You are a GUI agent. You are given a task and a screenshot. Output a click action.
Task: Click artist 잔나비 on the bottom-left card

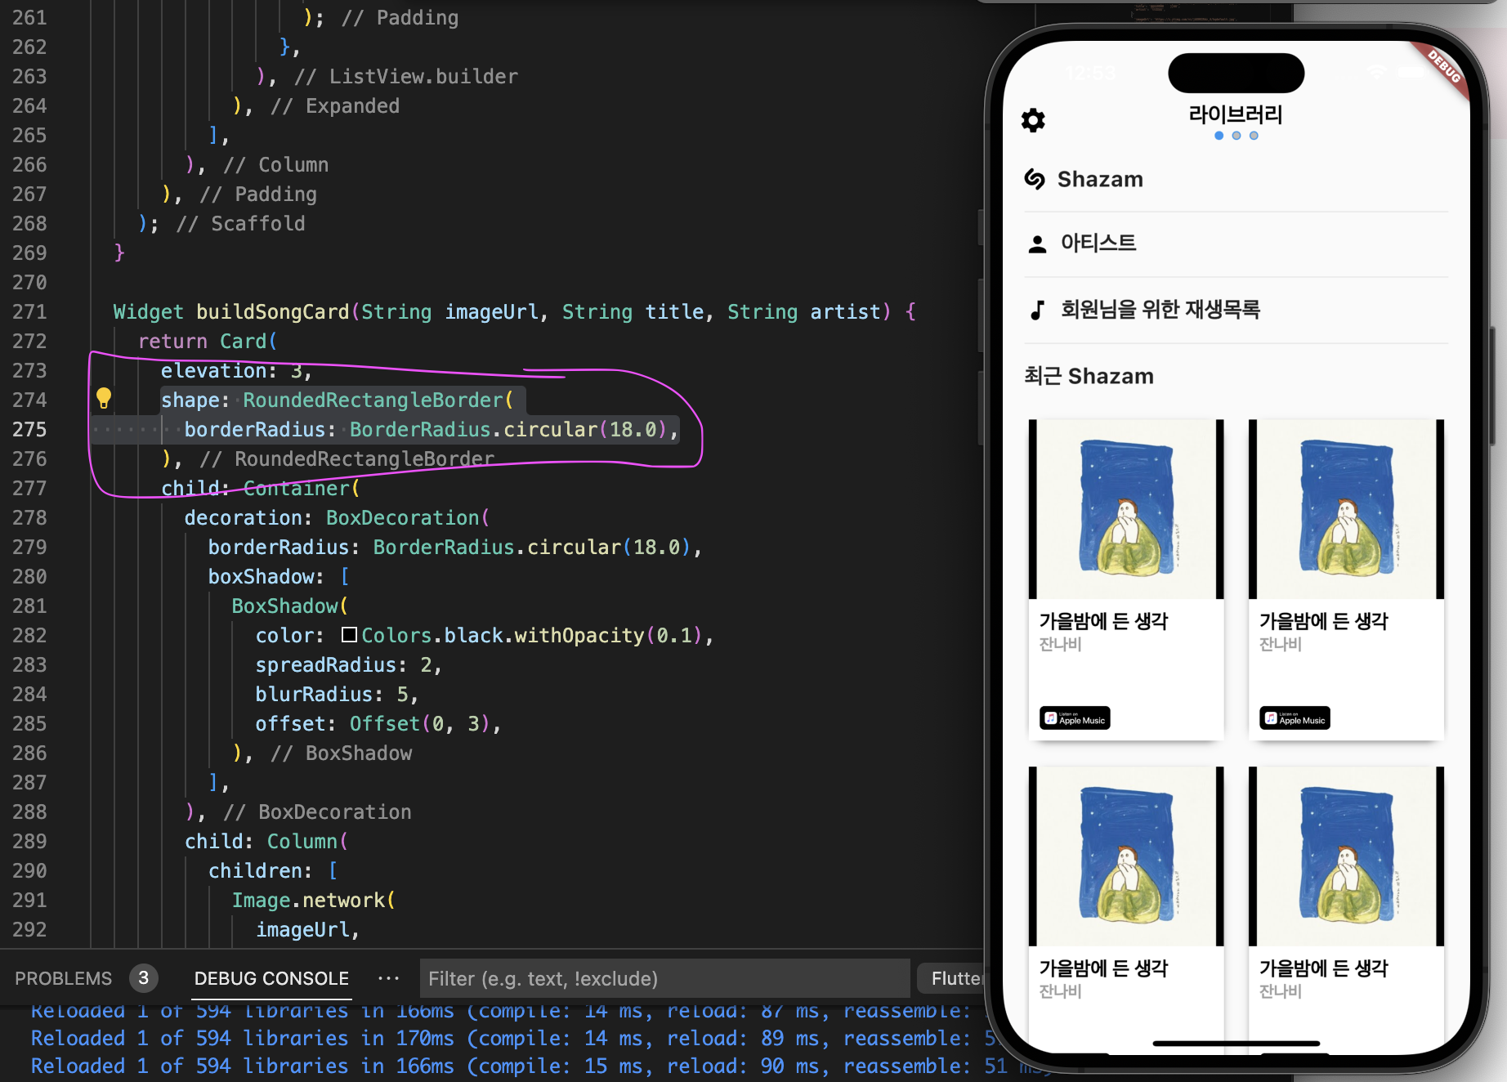(1060, 992)
